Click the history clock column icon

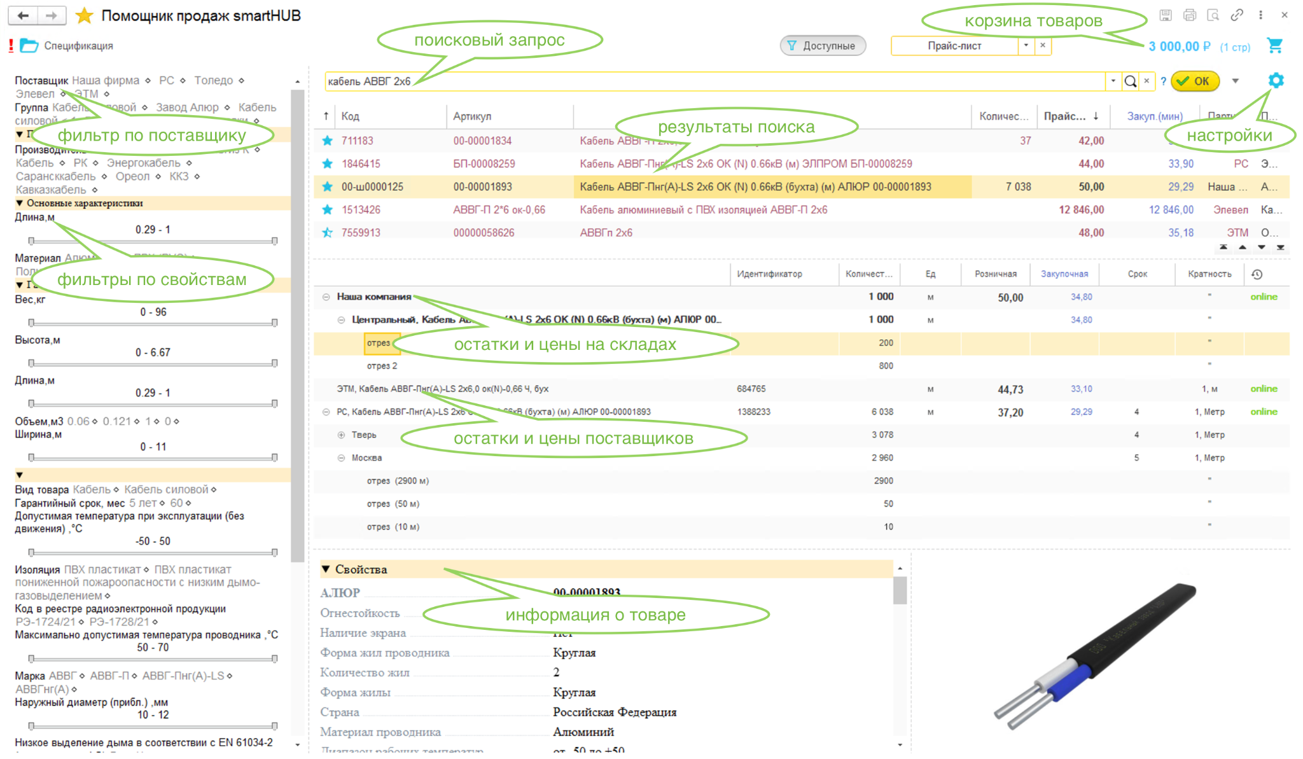click(1257, 274)
